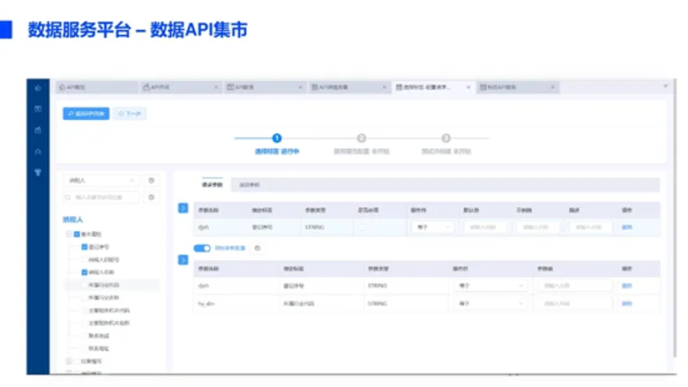
Task: Switch to the API概览 tab
Action: pos(97,87)
